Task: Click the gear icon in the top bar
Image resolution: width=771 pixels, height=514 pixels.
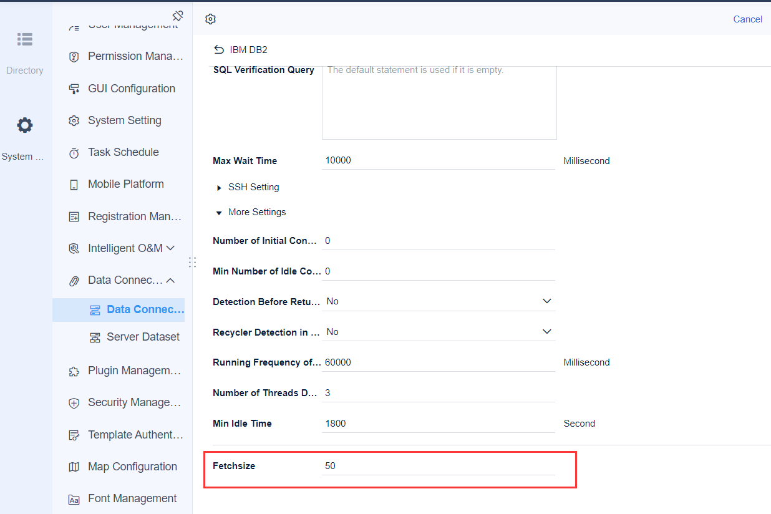Action: [x=210, y=19]
